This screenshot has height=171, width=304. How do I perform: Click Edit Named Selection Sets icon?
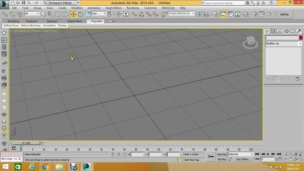click(164, 14)
